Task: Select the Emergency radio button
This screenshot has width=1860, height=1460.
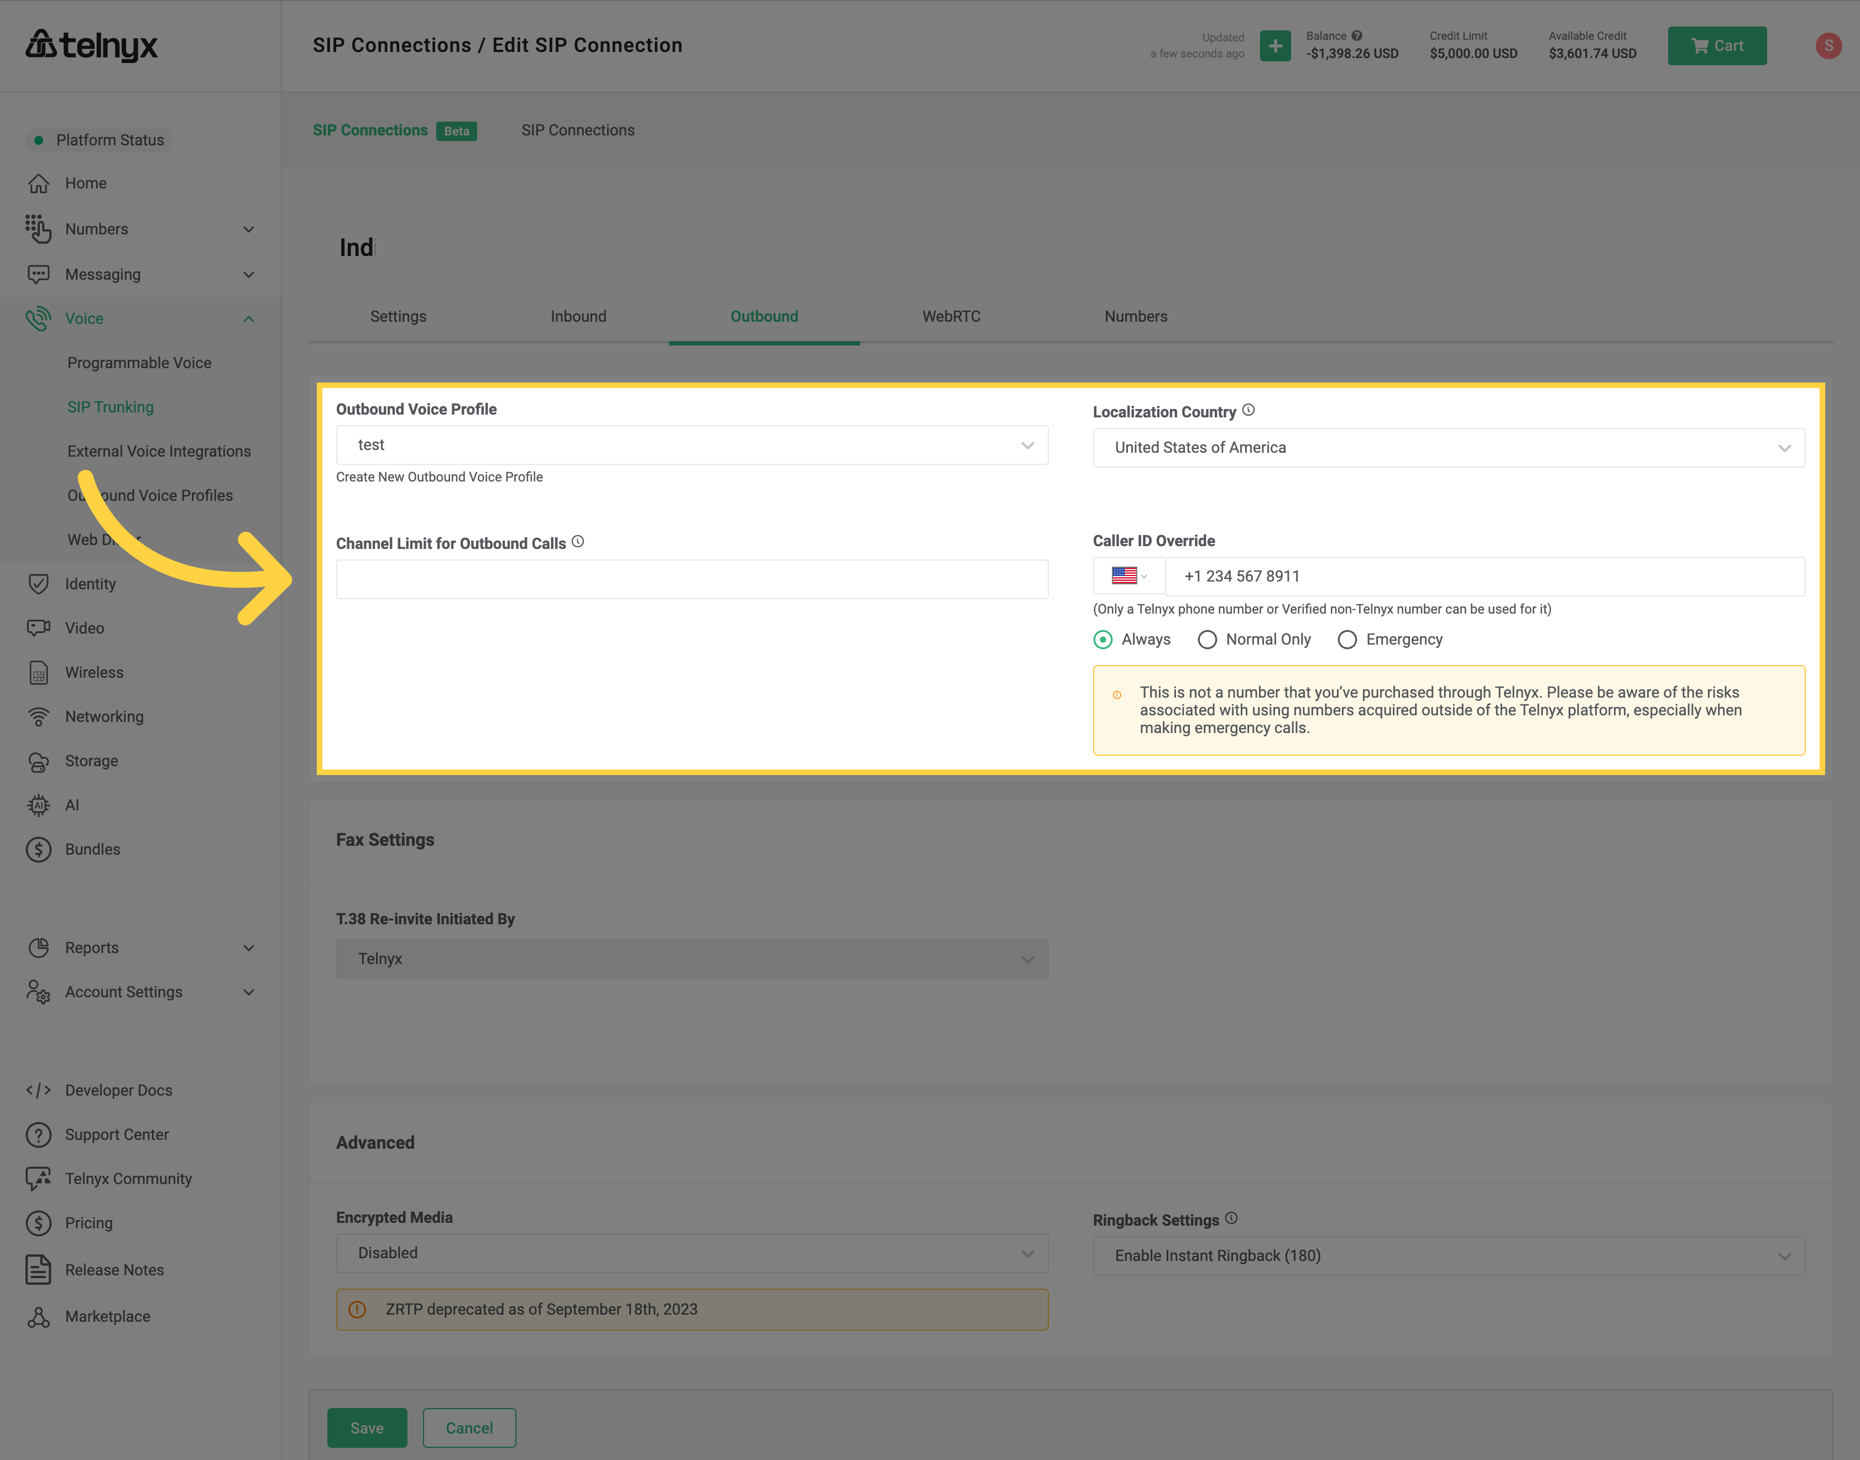Action: pyautogui.click(x=1347, y=640)
